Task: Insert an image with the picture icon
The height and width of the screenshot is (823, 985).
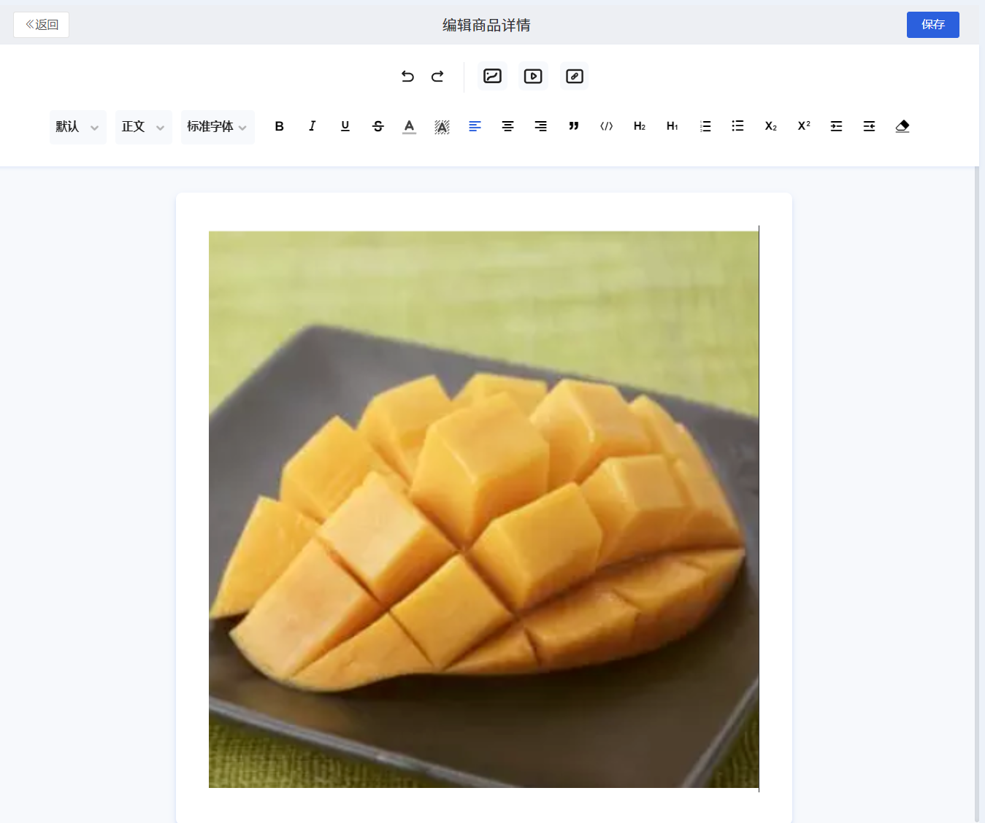Action: click(493, 76)
